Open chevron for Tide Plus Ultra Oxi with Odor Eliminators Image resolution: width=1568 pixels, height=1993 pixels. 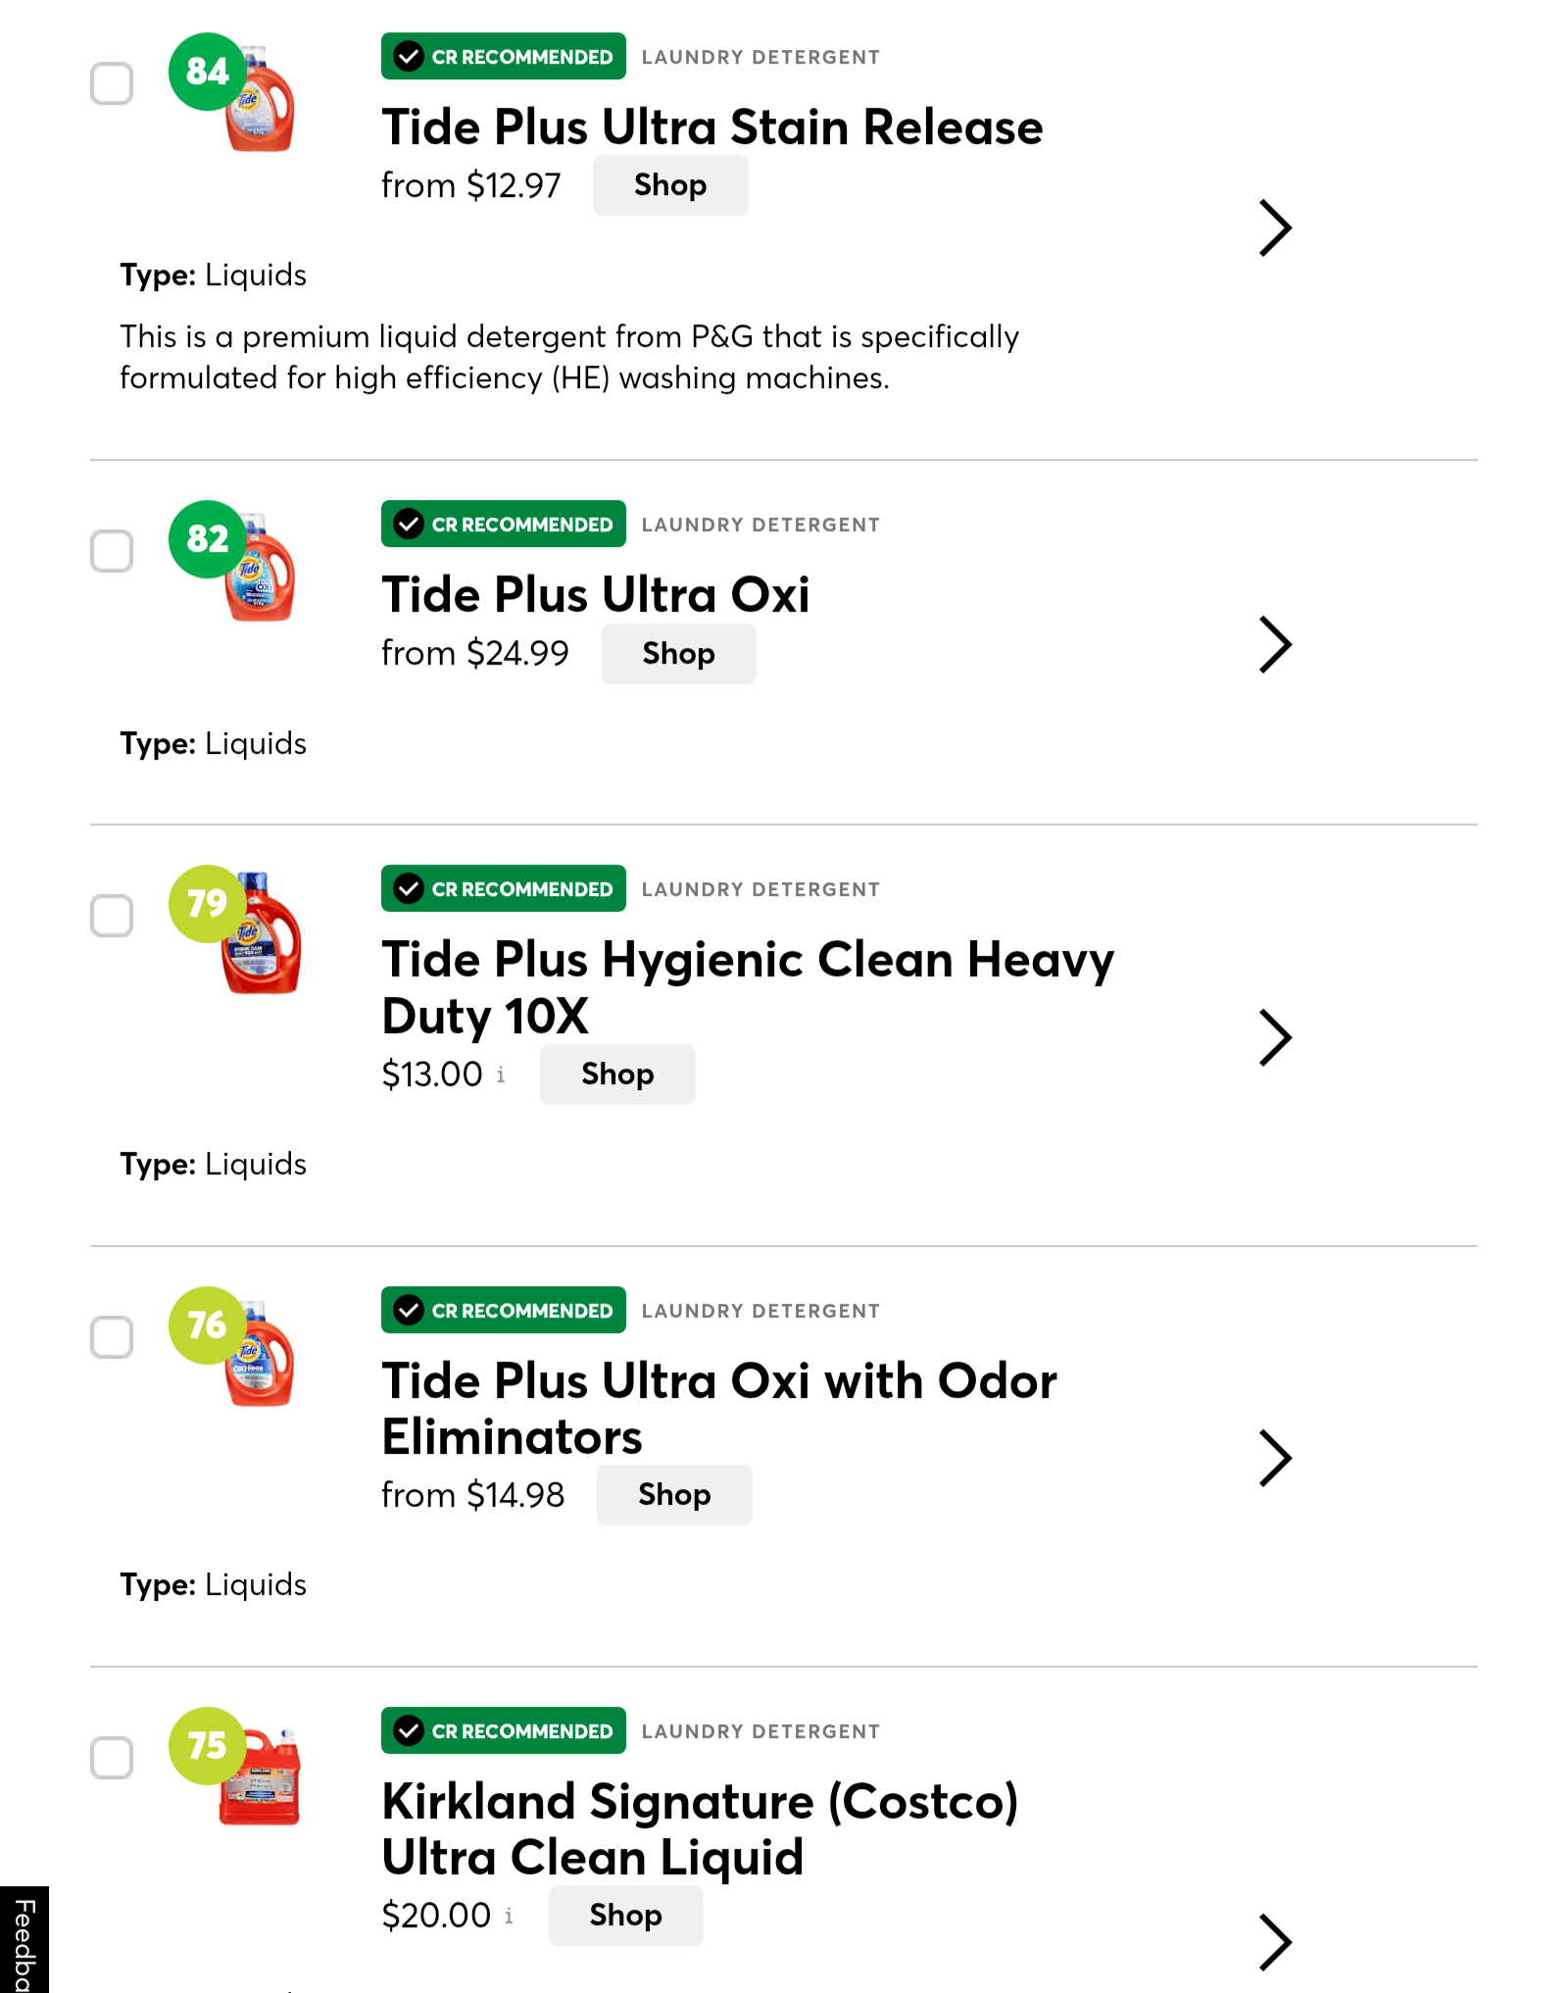(1275, 1458)
